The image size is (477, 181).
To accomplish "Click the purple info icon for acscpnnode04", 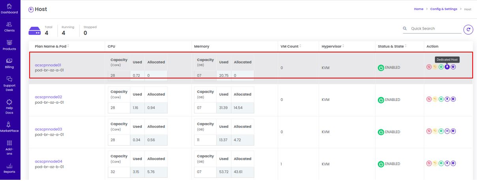I will click(453, 163).
